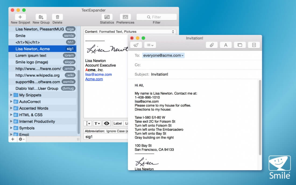This screenshot has width=296, height=185.
Task: Attach a file with paperclip icon
Action: point(212,45)
